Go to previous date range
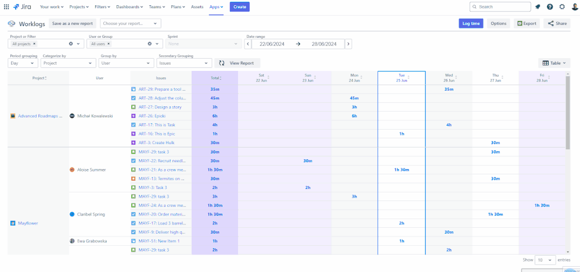580x272 pixels. [x=248, y=44]
